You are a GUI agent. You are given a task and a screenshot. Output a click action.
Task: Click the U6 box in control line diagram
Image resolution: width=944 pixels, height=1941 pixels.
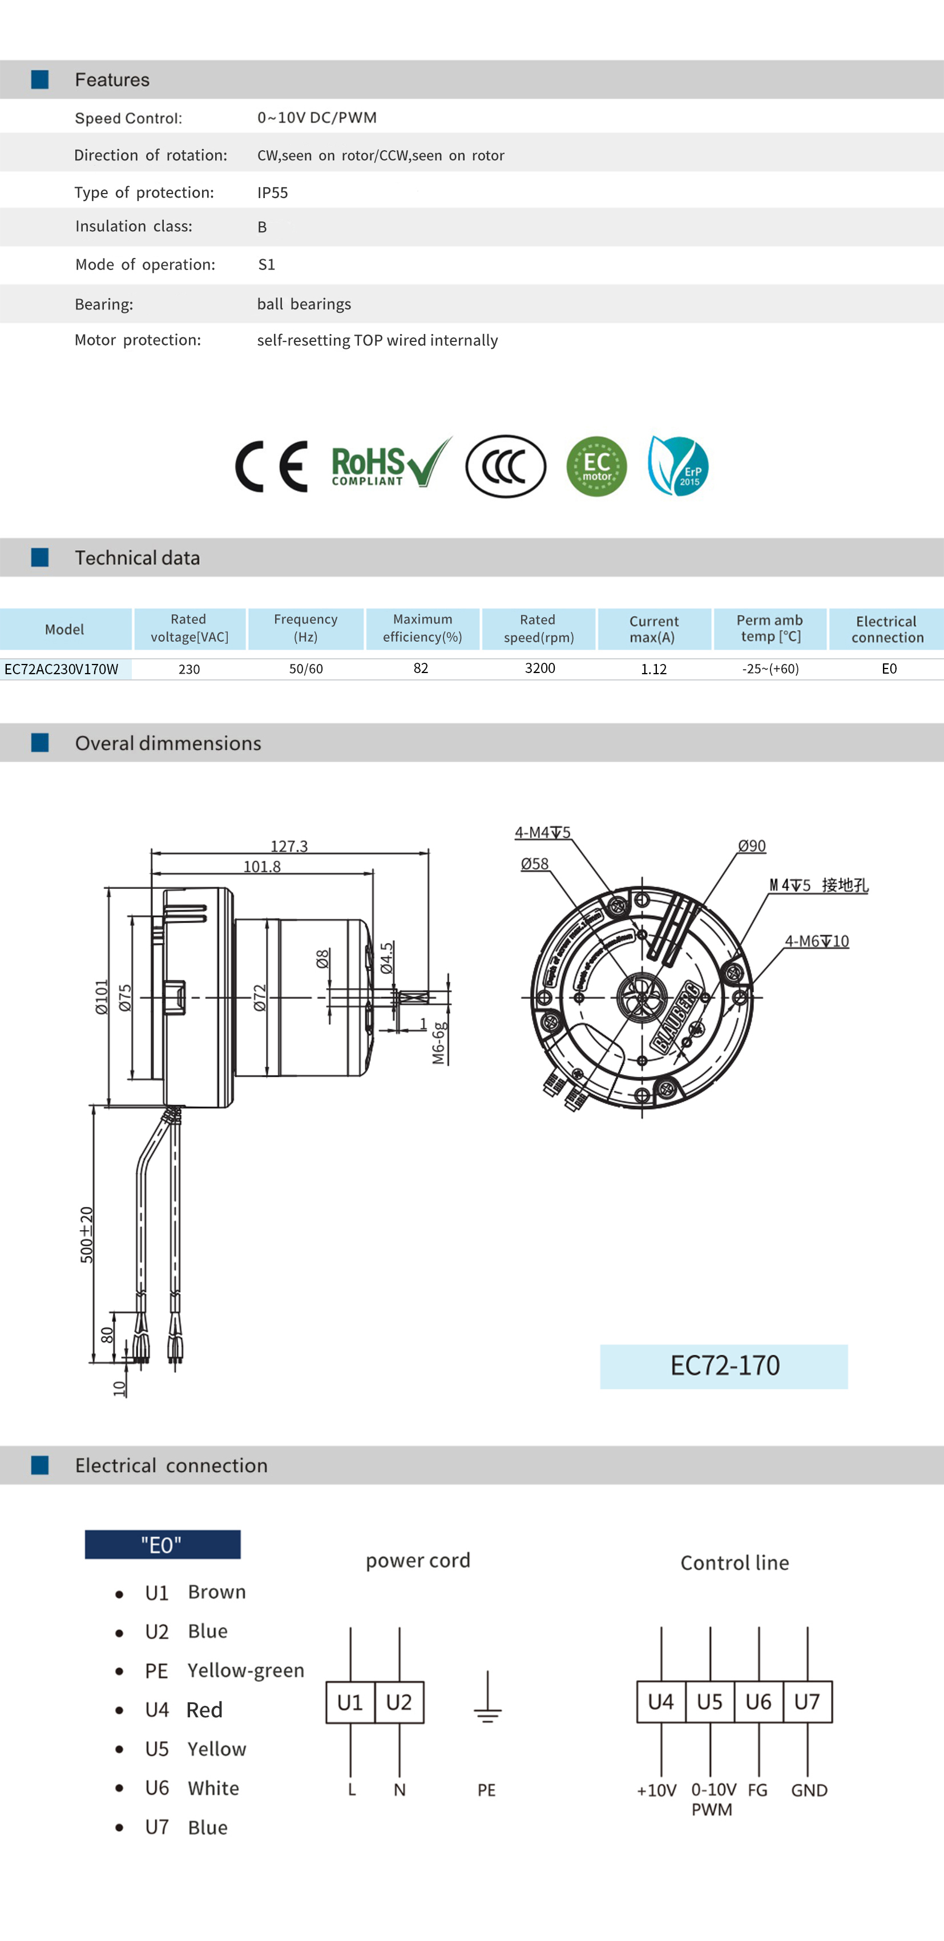(x=759, y=1701)
